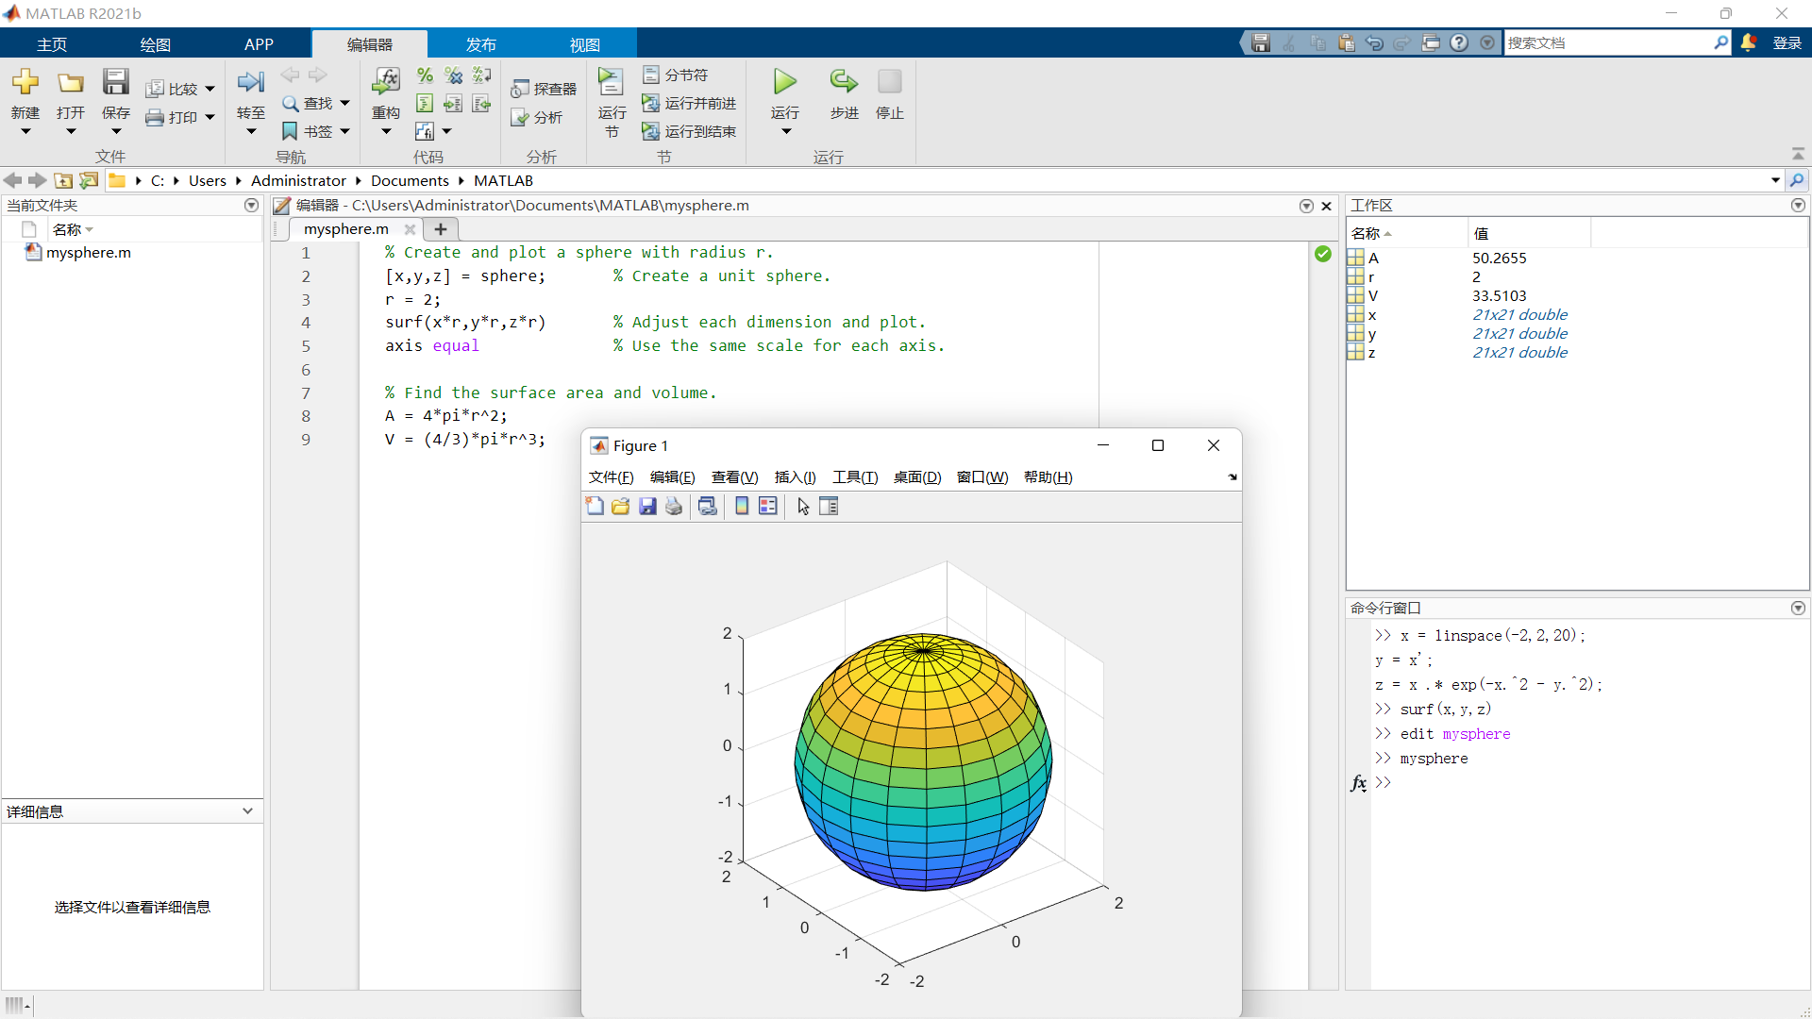
Task: Open 工具(T) menu in Figure 1
Action: pos(855,477)
